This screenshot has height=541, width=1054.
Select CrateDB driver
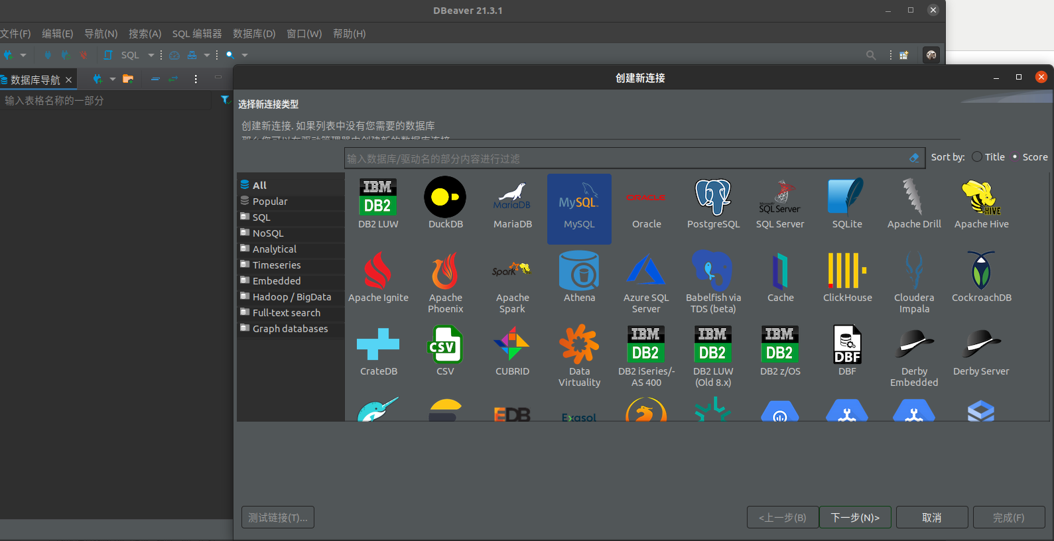point(378,351)
